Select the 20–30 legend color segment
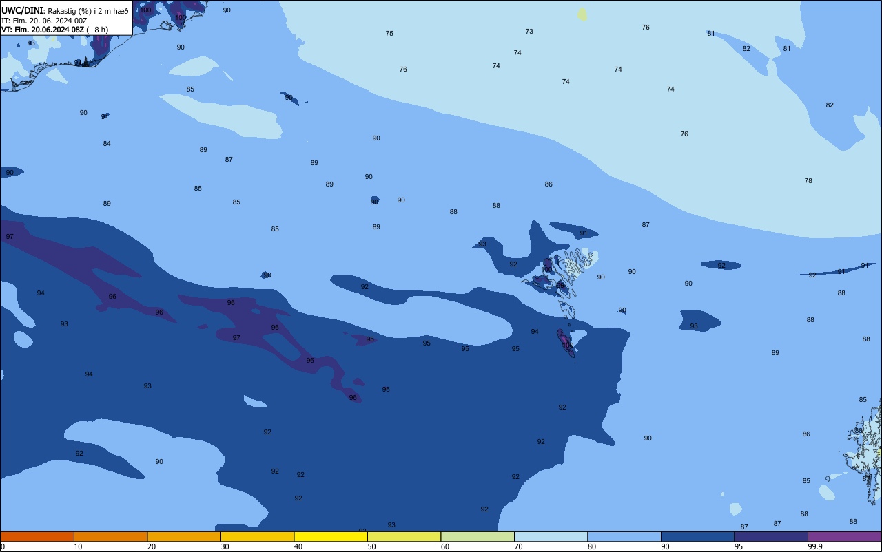Image resolution: width=882 pixels, height=552 pixels. [184, 536]
